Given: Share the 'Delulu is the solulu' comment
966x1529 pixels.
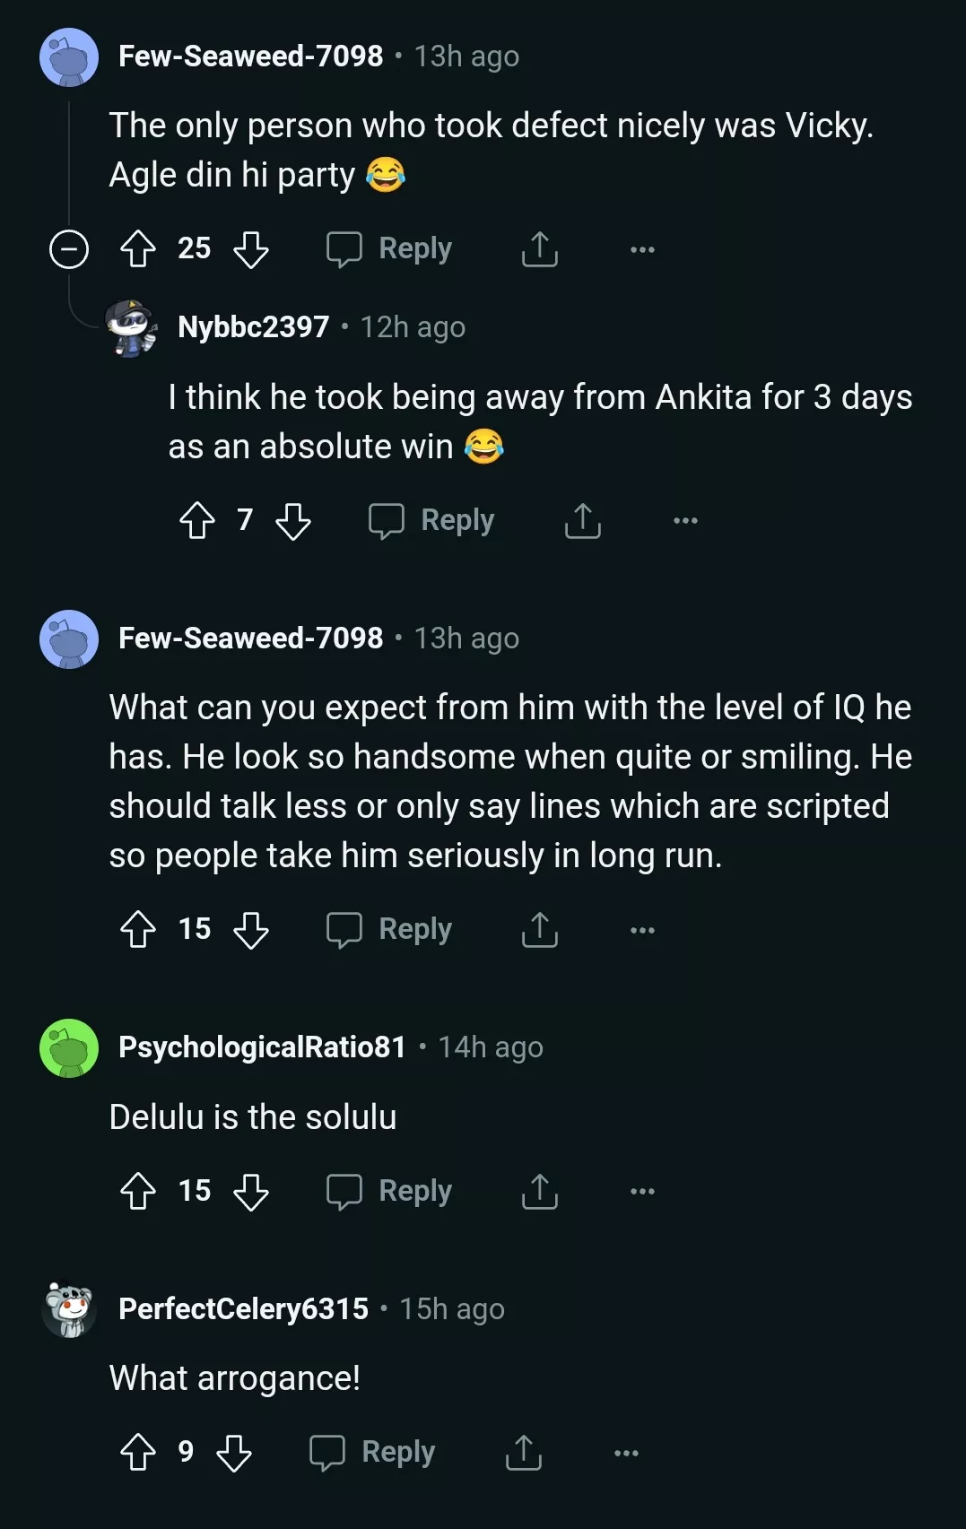Looking at the screenshot, I should [539, 1191].
